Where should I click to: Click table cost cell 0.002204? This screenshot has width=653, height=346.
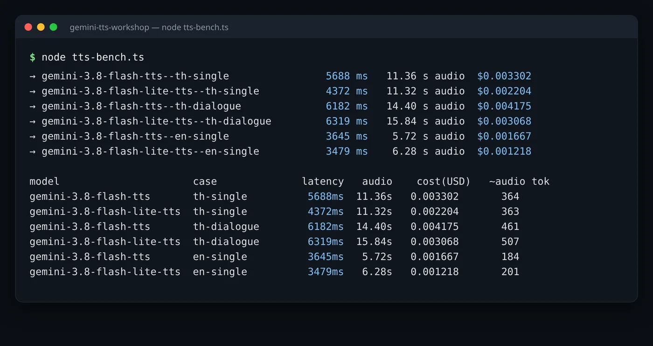[x=435, y=211]
